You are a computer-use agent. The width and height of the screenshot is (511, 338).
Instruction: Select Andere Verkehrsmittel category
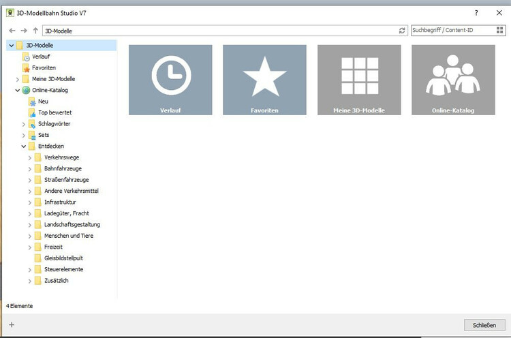tap(72, 191)
